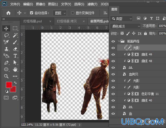Lock transparent pixels checkerboard icon

click(x=122, y=33)
